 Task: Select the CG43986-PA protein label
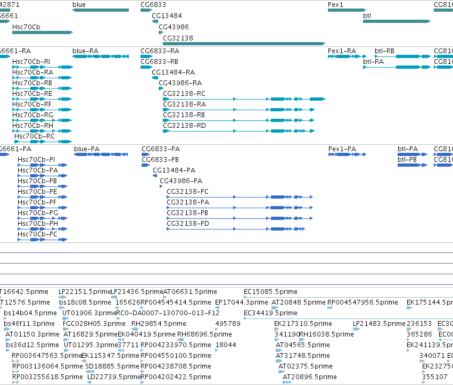(181, 181)
